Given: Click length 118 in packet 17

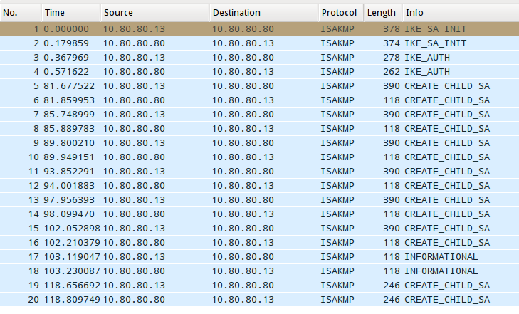Looking at the screenshot, I should [392, 257].
